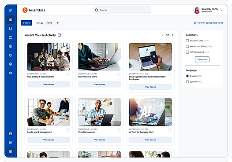Toggle the sidebar menu collapse icon
The image size is (232, 162).
click(x=11, y=11)
